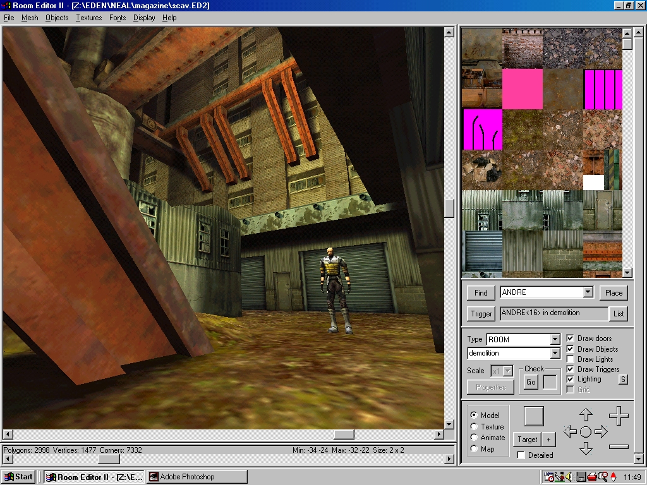The width and height of the screenshot is (647, 485).
Task: Click the left arrow navigation icon
Action: click(570, 431)
